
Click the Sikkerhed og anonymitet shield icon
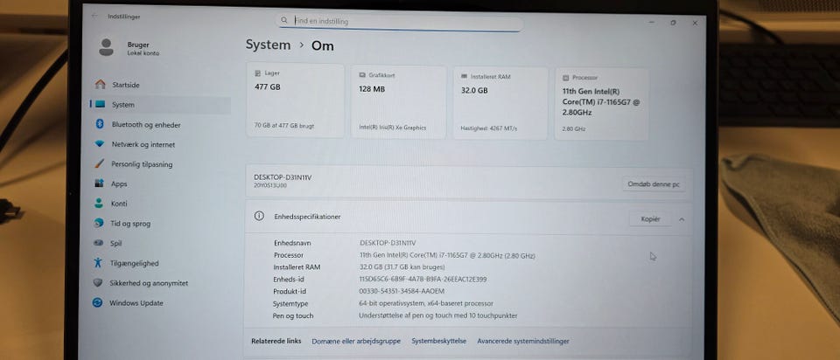pyautogui.click(x=97, y=282)
